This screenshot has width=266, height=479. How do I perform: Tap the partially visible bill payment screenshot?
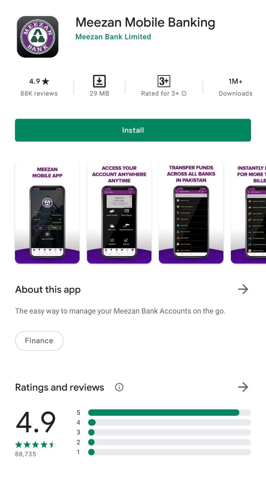248,212
